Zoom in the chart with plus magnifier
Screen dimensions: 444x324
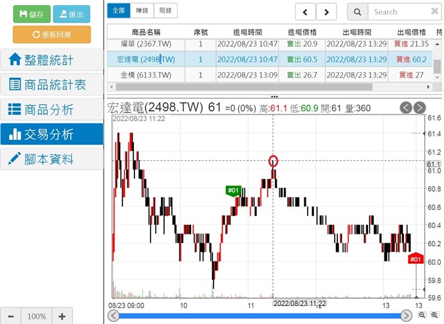pyautogui.click(x=434, y=315)
